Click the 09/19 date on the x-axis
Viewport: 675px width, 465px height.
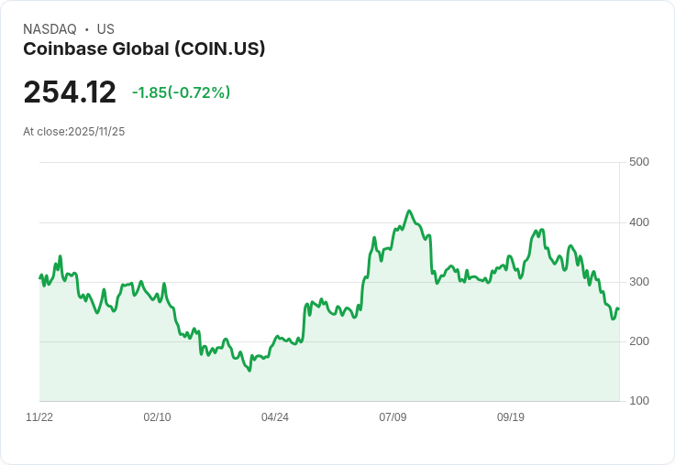511,417
